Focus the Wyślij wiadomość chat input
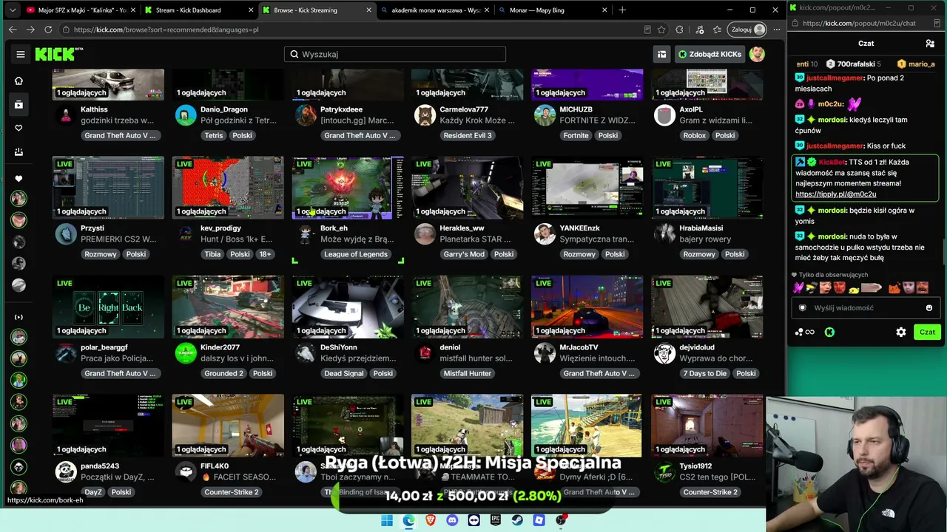Image resolution: width=947 pixels, height=532 pixels. point(866,308)
